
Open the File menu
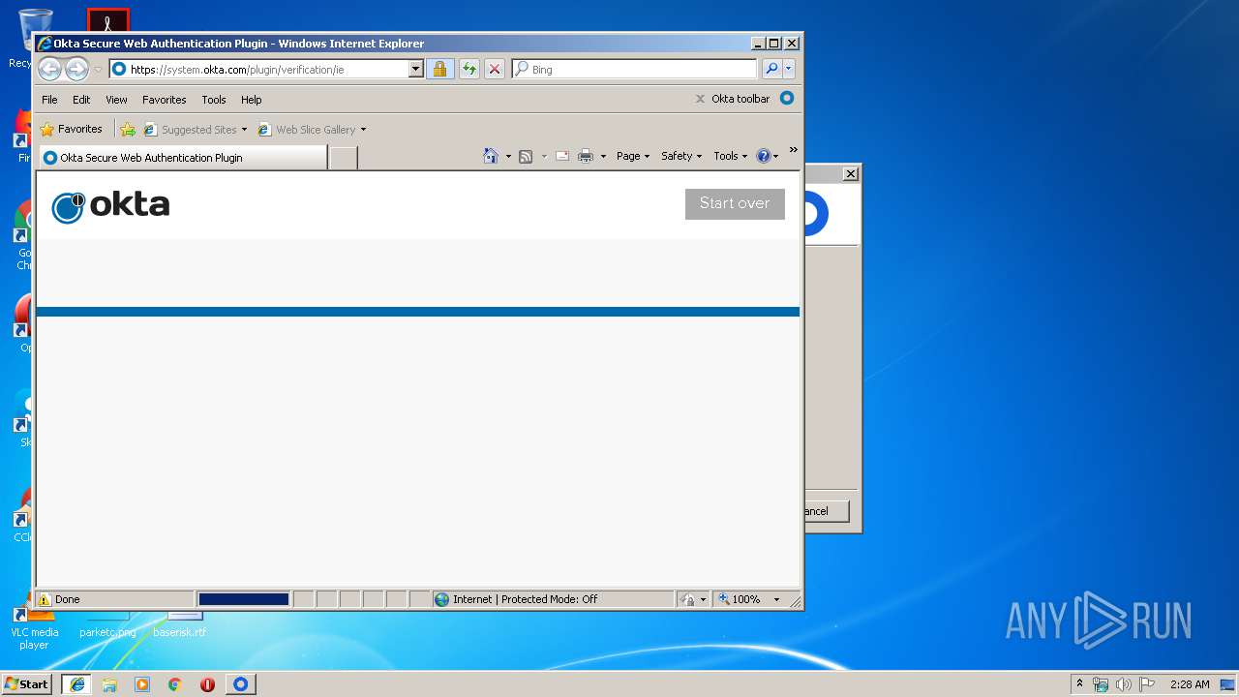(x=49, y=100)
